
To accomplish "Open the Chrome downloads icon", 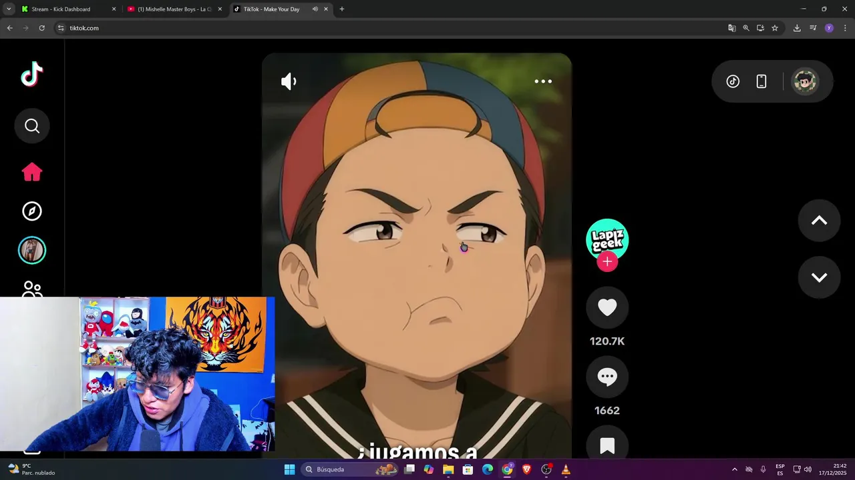I will [797, 28].
